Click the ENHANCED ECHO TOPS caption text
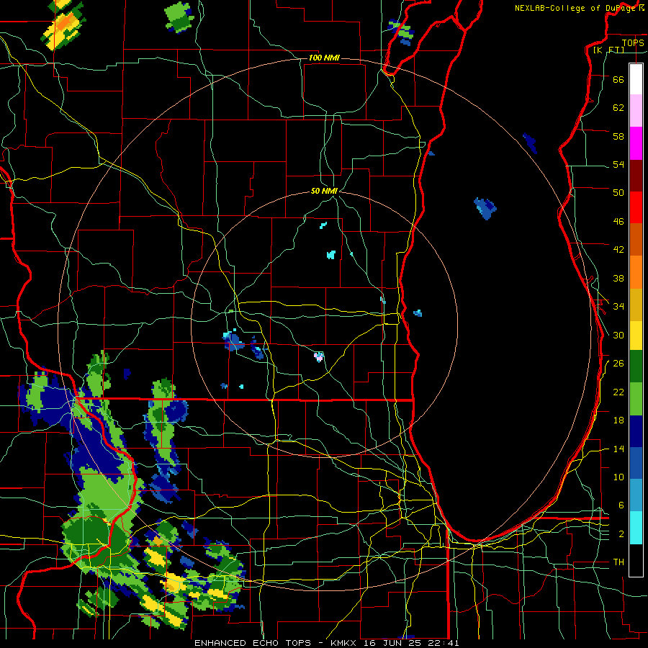648x648 pixels. (253, 643)
